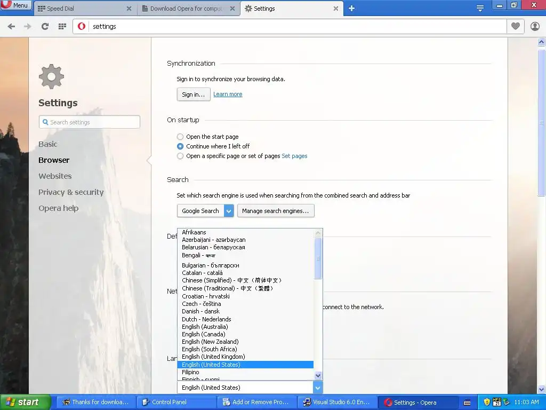546x410 pixels.
Task: Click the page scrollbar down arrow
Action: 542,389
